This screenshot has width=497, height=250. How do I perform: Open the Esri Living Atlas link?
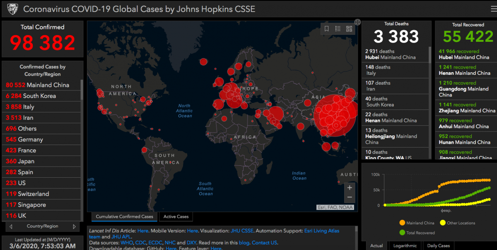323,231
